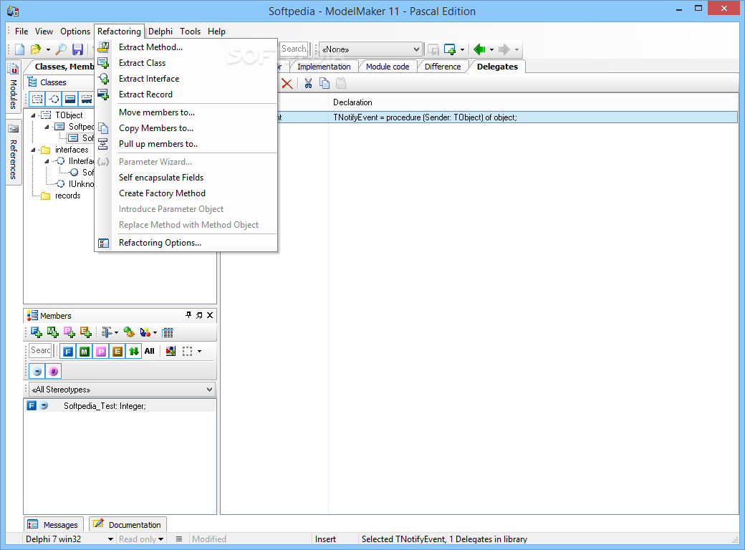Click the Extract Class menu icon

103,63
